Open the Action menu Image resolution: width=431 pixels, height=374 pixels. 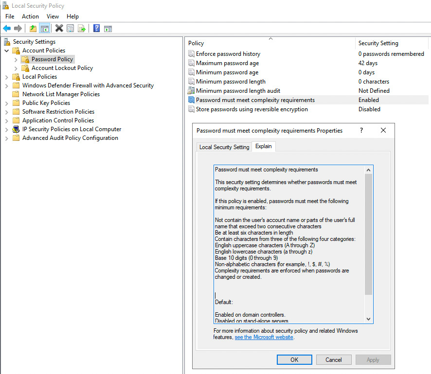(x=30, y=16)
